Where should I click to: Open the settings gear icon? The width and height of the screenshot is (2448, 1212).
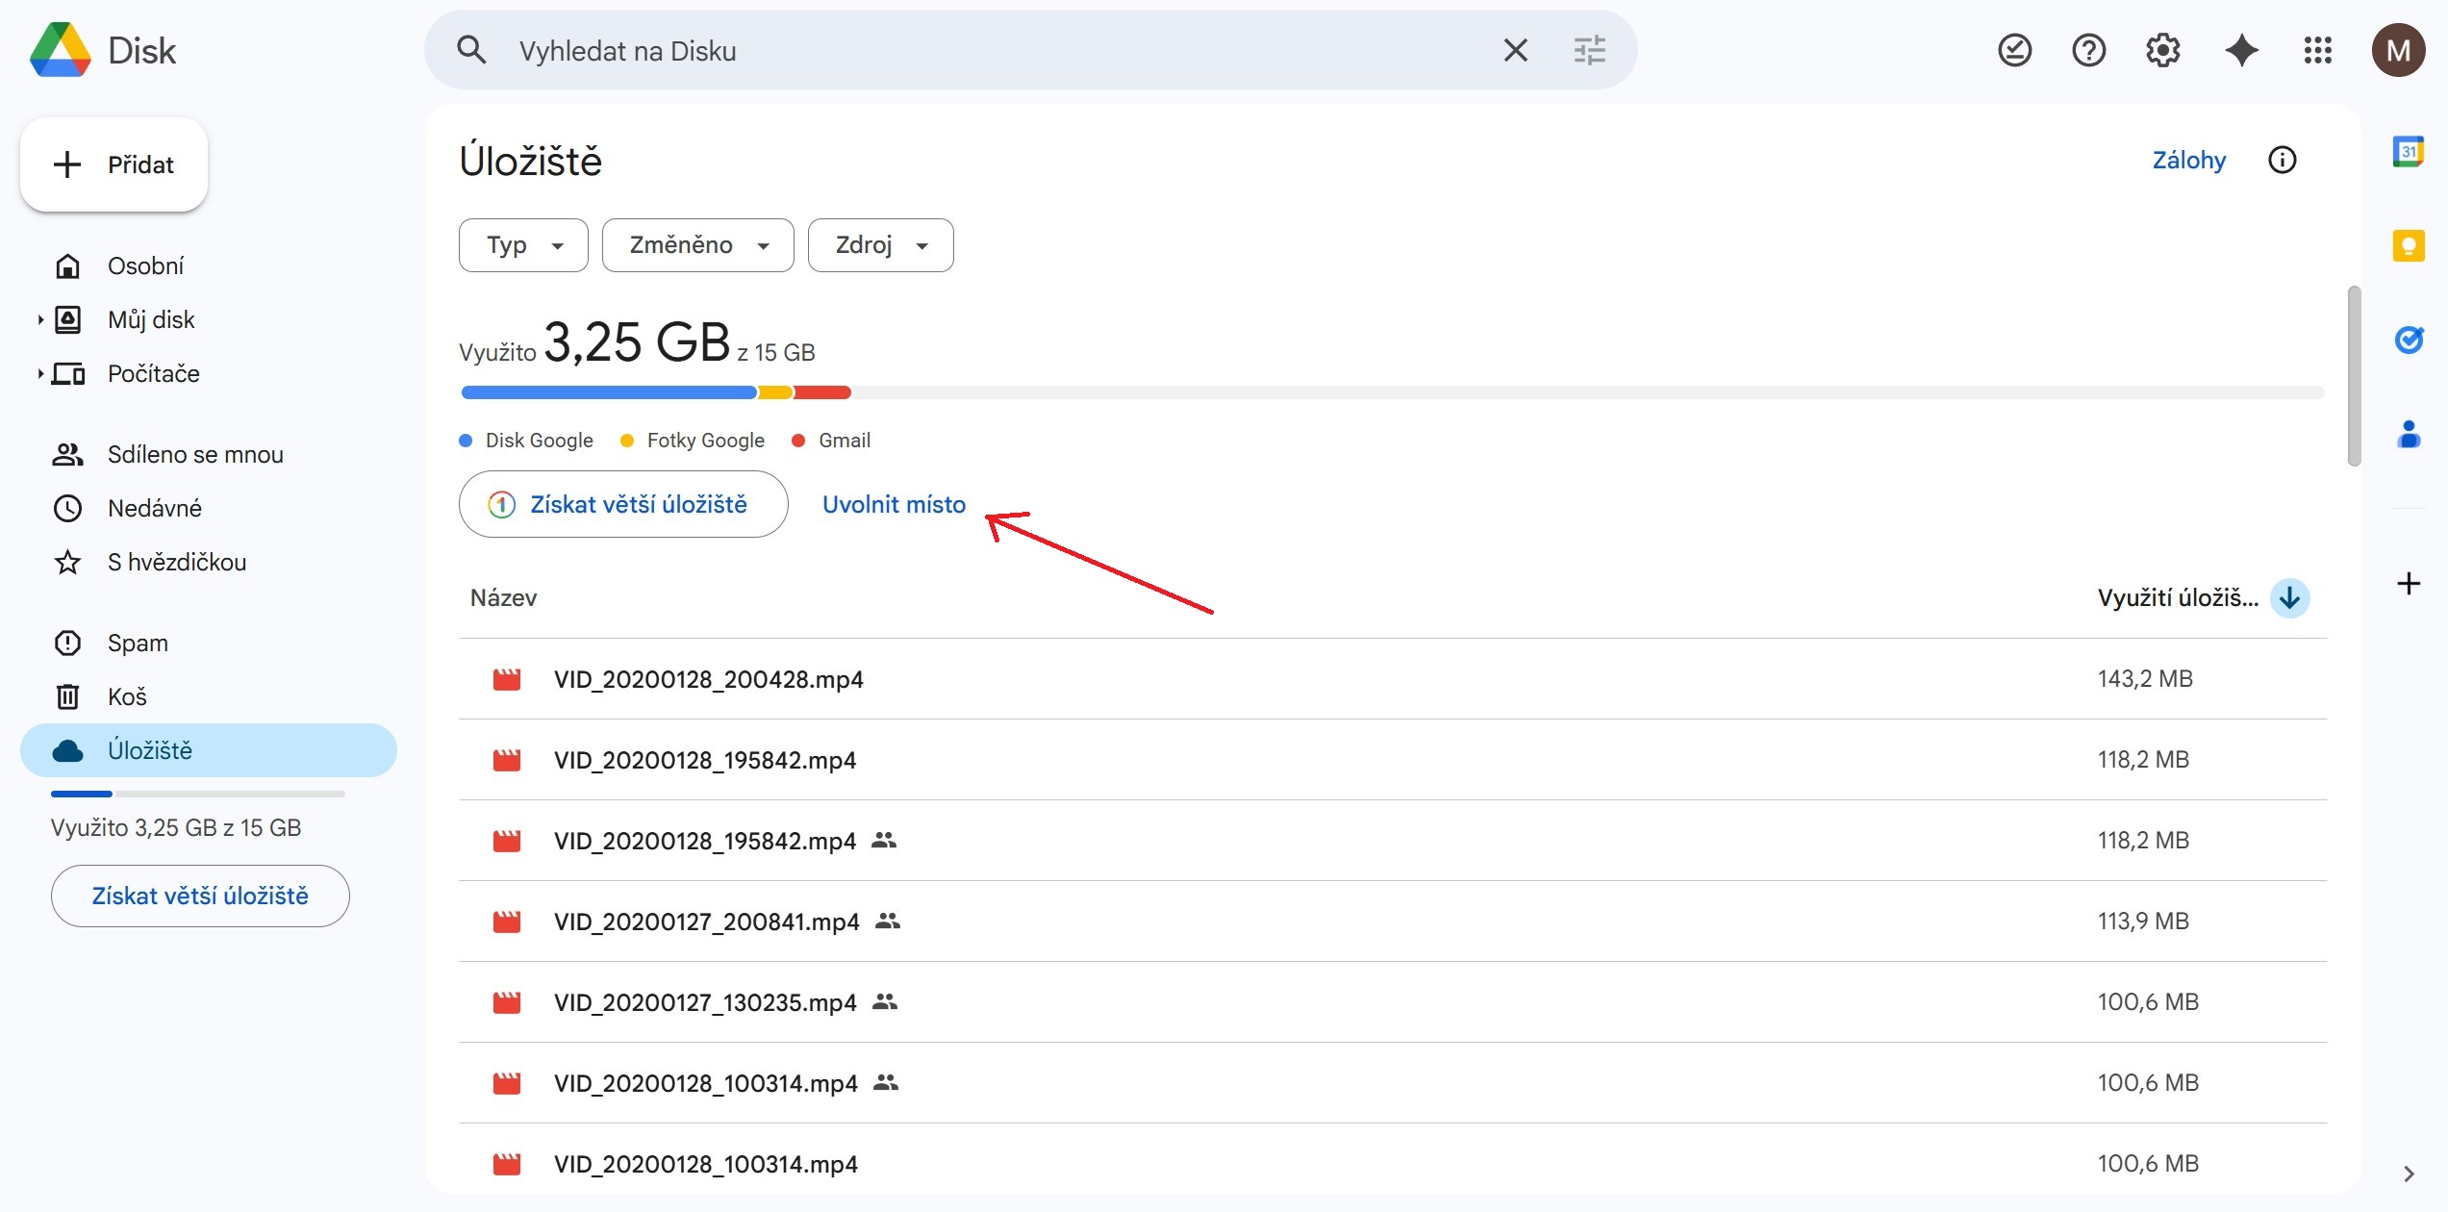tap(2163, 50)
